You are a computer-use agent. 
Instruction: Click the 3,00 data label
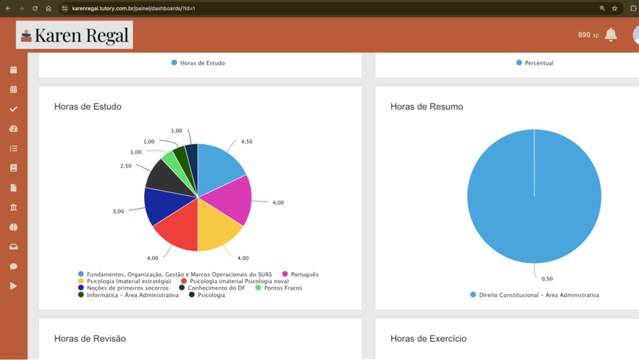coord(118,211)
